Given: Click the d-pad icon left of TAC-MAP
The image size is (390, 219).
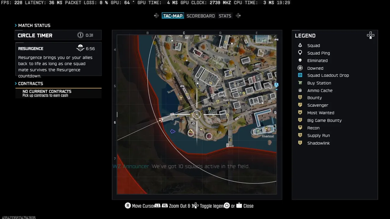Looking at the screenshot, I should 156,16.
